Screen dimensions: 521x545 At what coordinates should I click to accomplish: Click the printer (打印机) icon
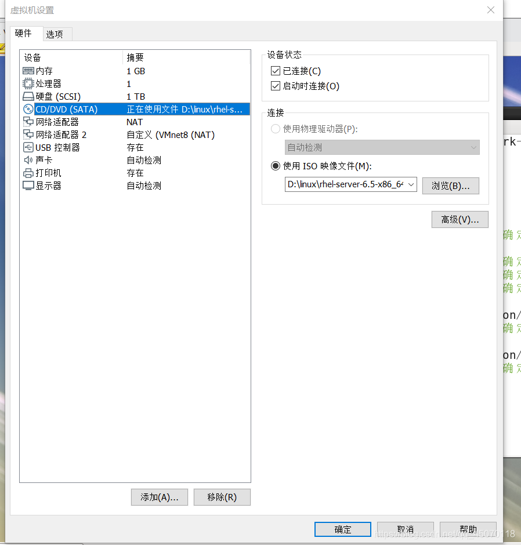click(x=28, y=173)
